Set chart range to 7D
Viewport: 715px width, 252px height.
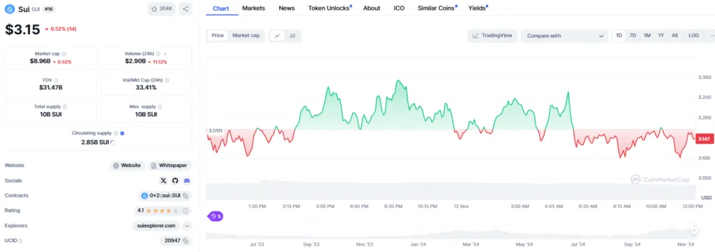tap(633, 36)
